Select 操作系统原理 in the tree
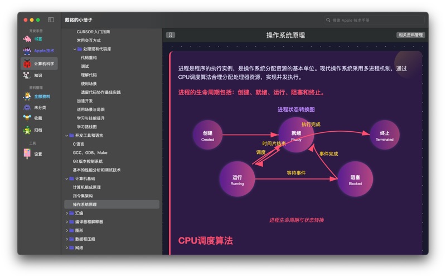The width and height of the screenshot is (446, 278). pos(112,205)
